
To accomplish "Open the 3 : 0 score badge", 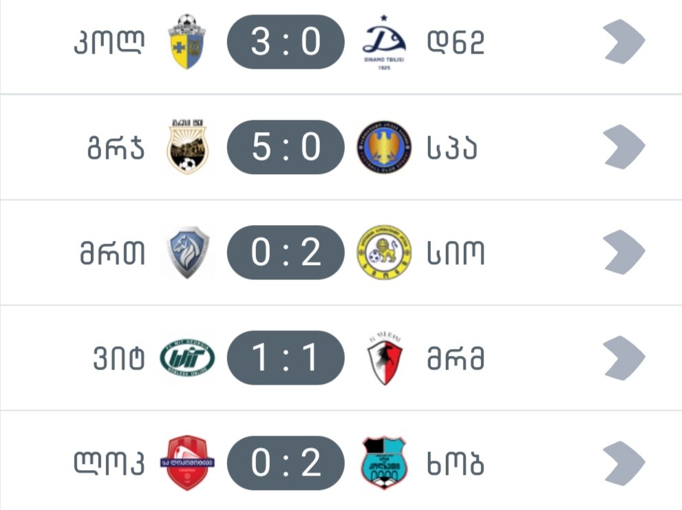I will tap(286, 42).
